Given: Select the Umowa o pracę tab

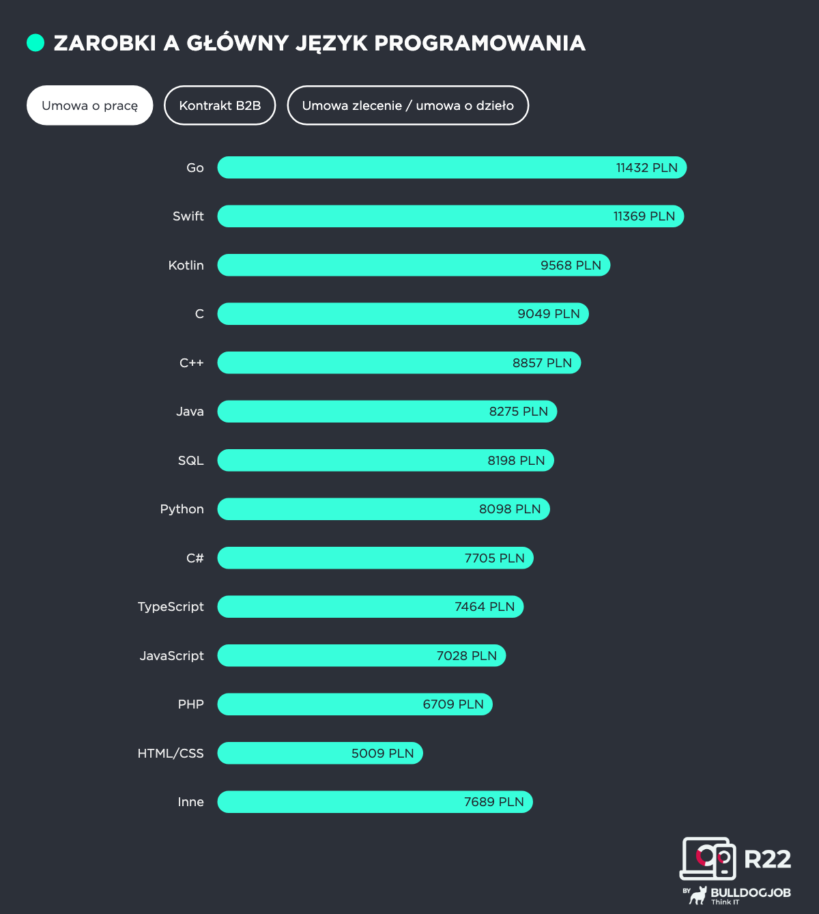Looking at the screenshot, I should coord(89,105).
